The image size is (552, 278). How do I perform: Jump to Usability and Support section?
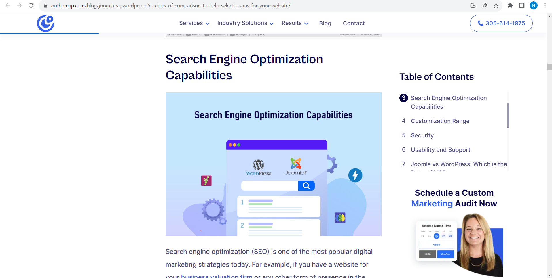click(441, 150)
